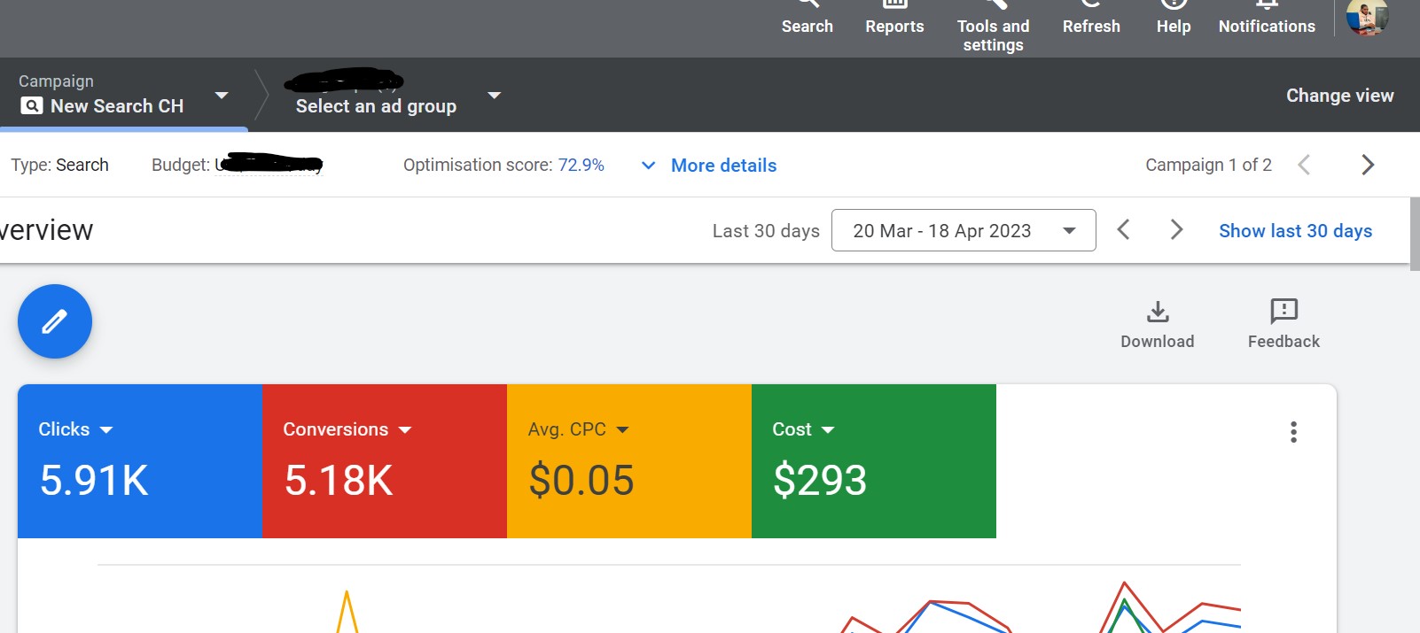The width and height of the screenshot is (1420, 633).
Task: Open the Help menu
Action: tap(1174, 19)
